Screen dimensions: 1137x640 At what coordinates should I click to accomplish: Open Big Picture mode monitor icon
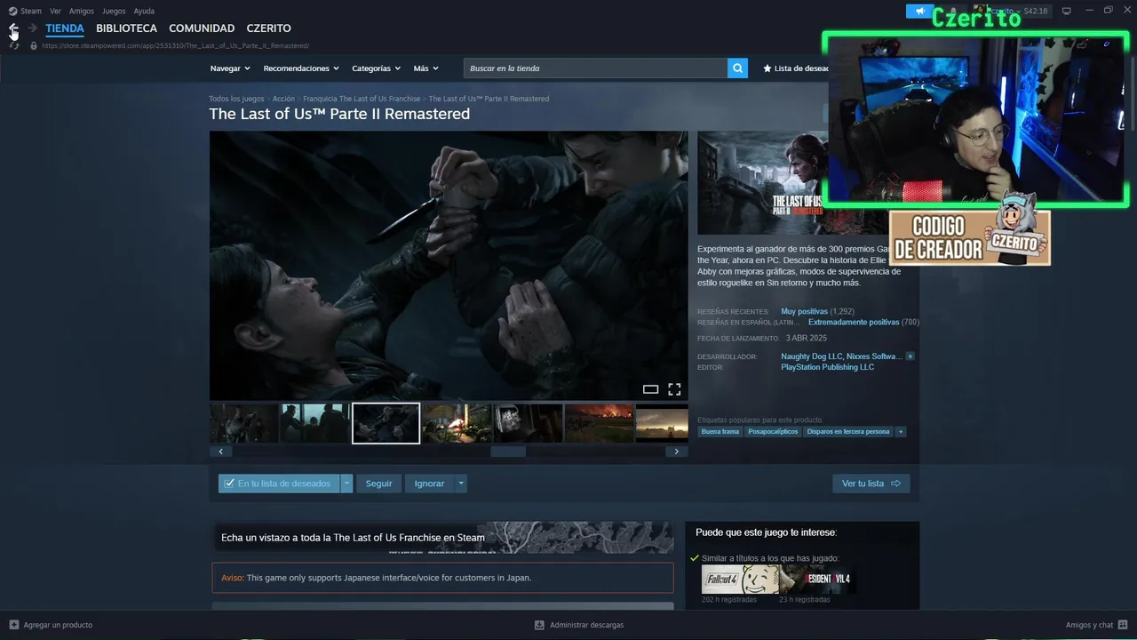(1067, 11)
